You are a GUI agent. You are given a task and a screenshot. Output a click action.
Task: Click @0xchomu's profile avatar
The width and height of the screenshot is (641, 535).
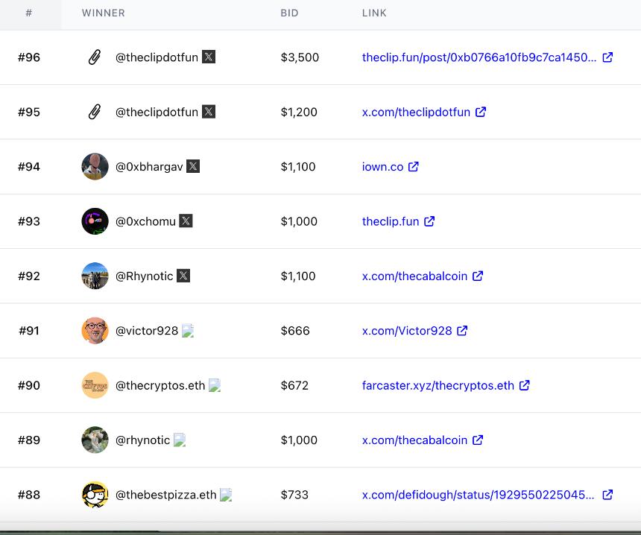coord(95,221)
